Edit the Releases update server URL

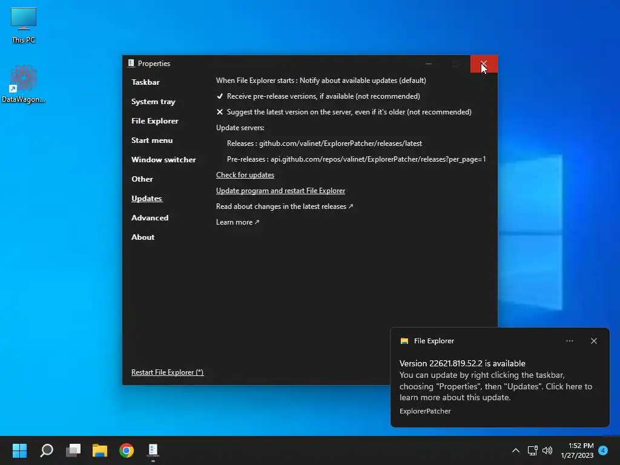click(x=325, y=143)
